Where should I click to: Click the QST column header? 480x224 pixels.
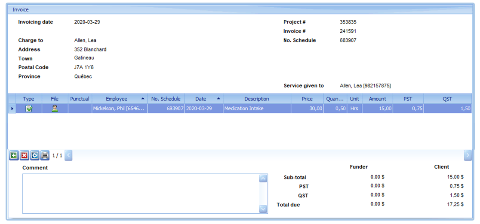point(448,99)
